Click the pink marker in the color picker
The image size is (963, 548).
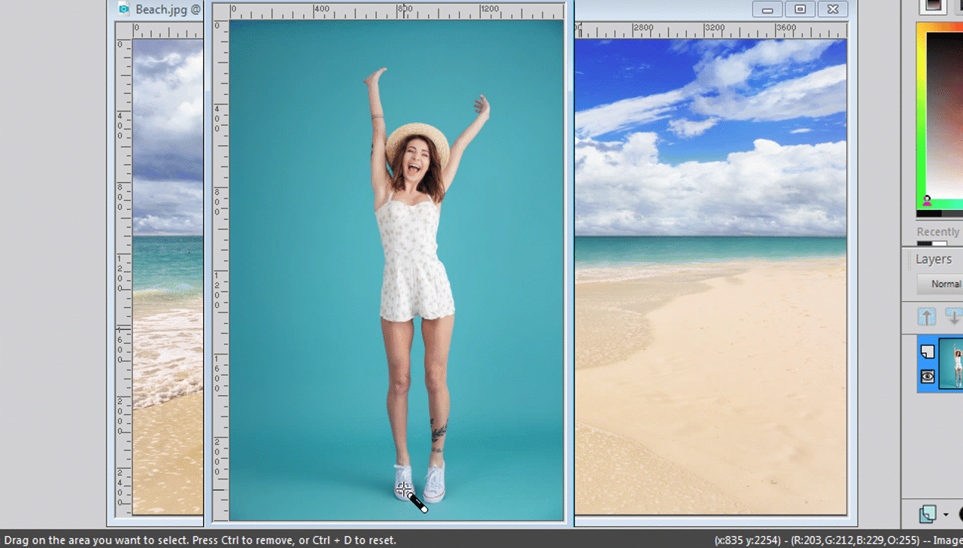927,200
